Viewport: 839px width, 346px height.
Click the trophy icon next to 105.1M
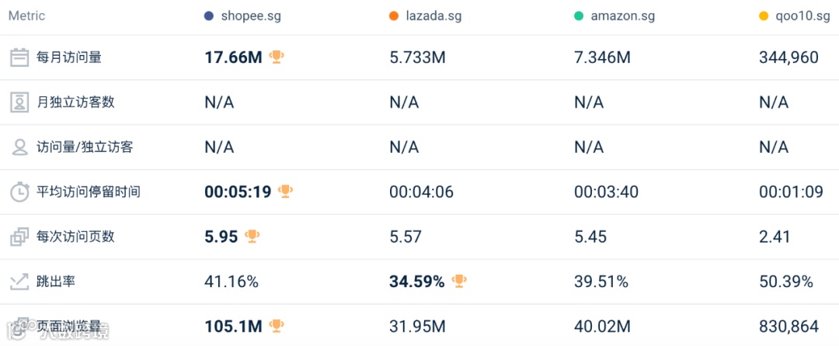pos(277,326)
